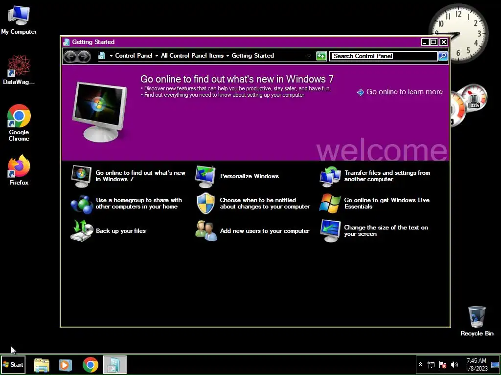The image size is (501, 375).
Task: Open the network tray icon
Action: click(431, 365)
